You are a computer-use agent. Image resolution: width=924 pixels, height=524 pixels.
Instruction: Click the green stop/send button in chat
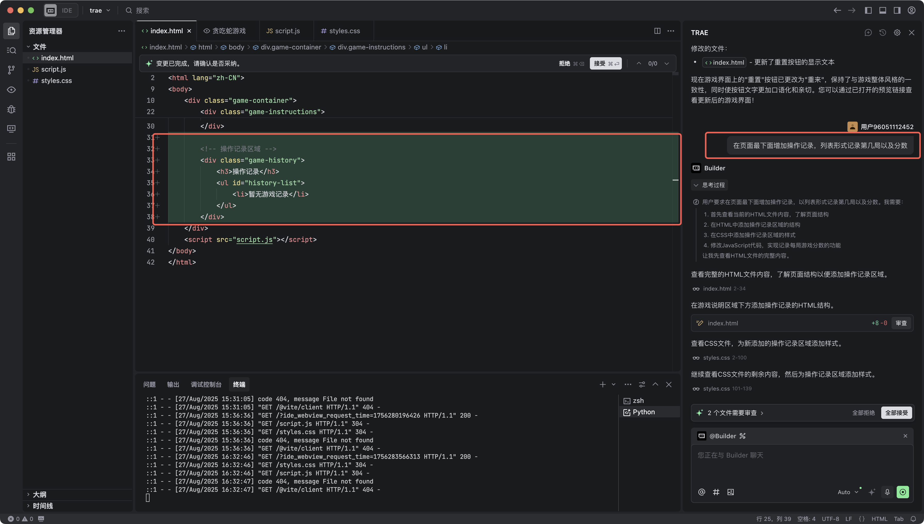(903, 492)
